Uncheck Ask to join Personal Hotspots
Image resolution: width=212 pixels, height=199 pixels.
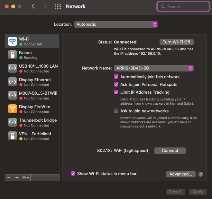click(x=116, y=84)
